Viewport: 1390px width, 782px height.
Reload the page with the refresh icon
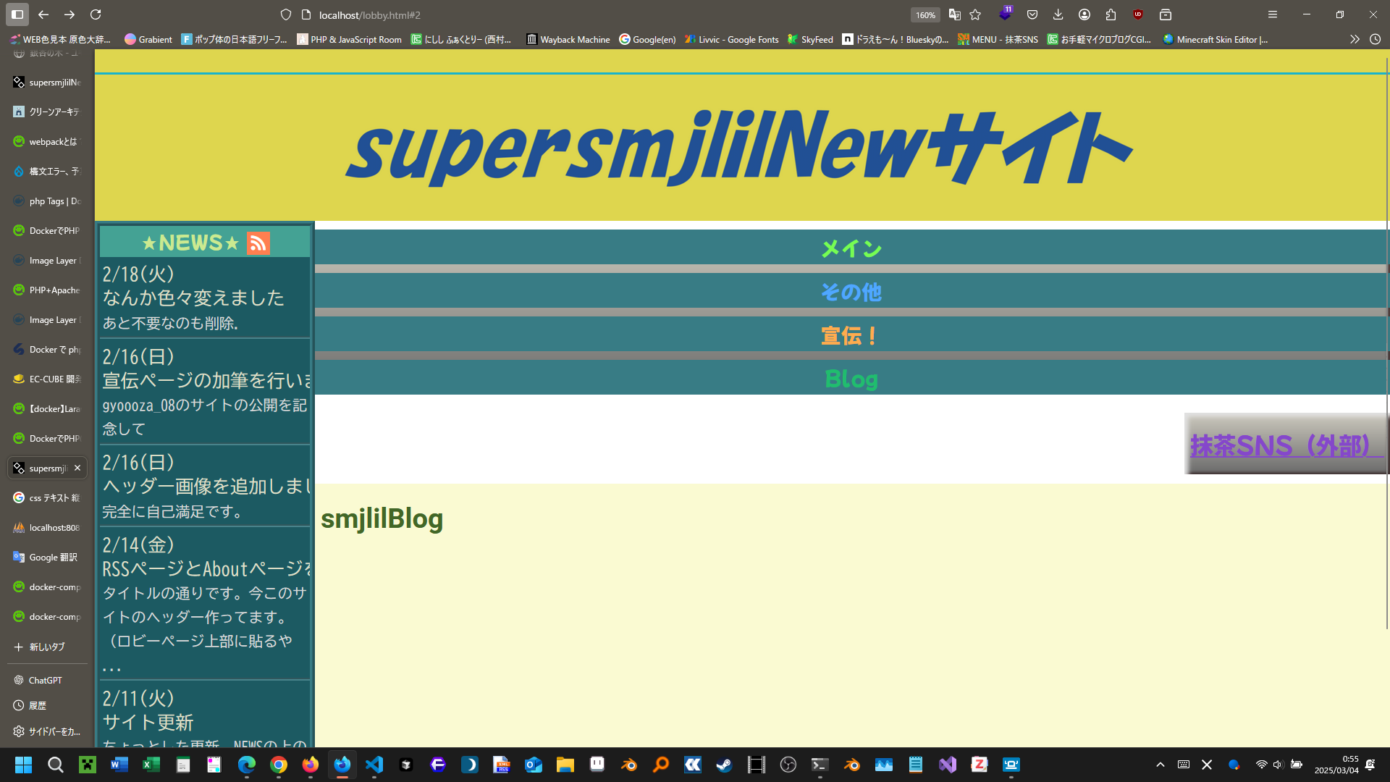[x=96, y=14]
